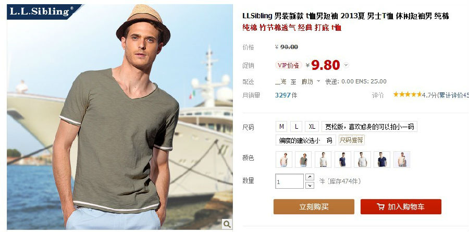Expand the price promotion dropdown arrow
The width and height of the screenshot is (469, 232).
click(x=346, y=65)
